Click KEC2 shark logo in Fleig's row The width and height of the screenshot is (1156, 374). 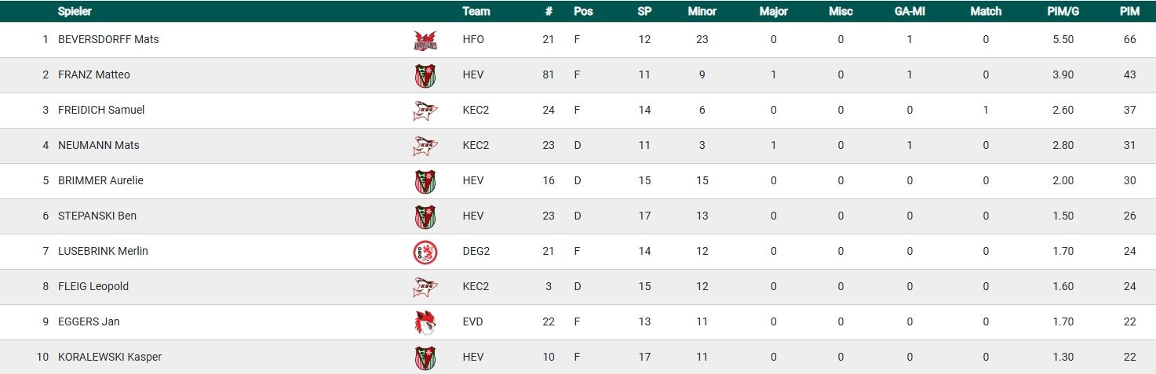(425, 287)
